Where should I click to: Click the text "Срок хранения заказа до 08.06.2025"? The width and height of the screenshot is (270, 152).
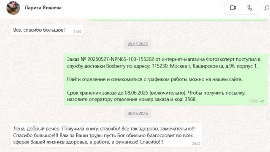pos(108,93)
